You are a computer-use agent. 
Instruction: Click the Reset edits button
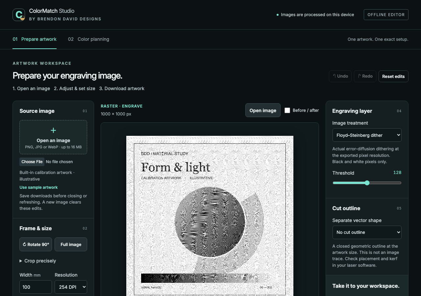(x=393, y=76)
